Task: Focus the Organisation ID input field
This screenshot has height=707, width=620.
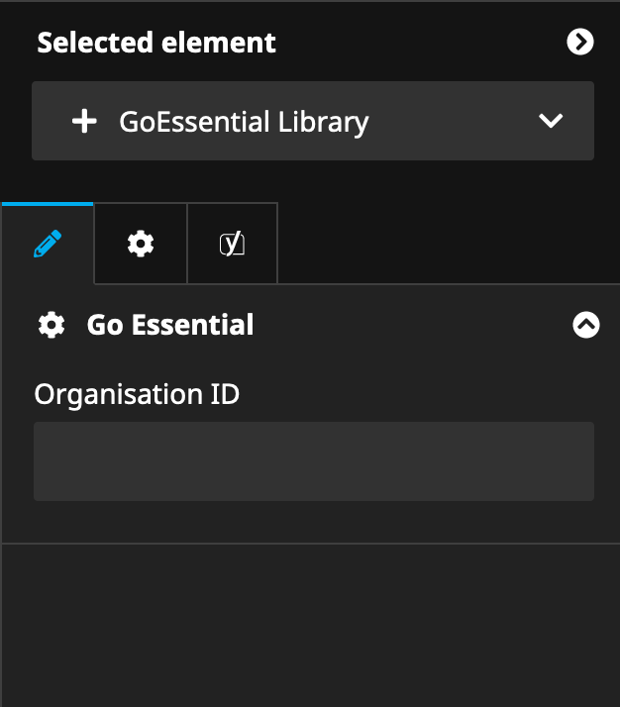Action: tap(314, 461)
